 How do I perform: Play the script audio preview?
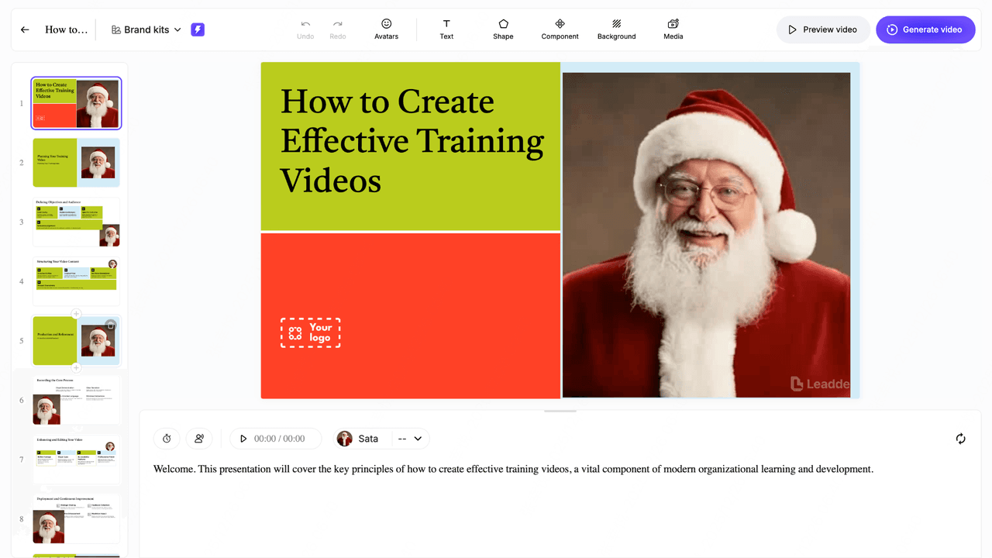pos(243,439)
